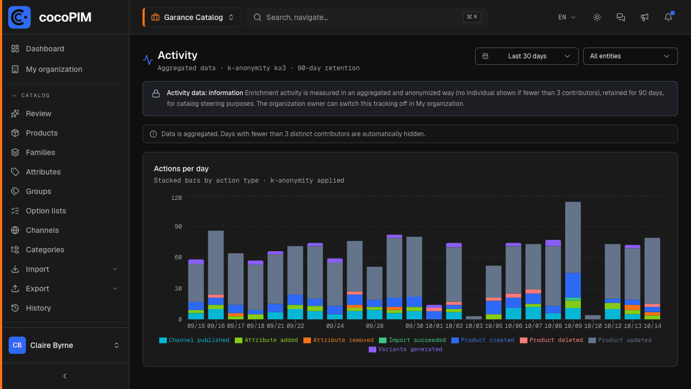691x389 pixels.
Task: Toggle the Attribute added legend swatch
Action: click(239, 340)
